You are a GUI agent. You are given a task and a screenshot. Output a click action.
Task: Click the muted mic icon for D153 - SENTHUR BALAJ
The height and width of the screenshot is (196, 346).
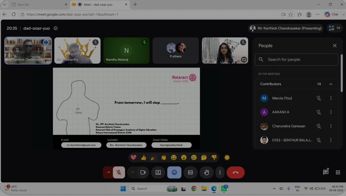click(319, 140)
